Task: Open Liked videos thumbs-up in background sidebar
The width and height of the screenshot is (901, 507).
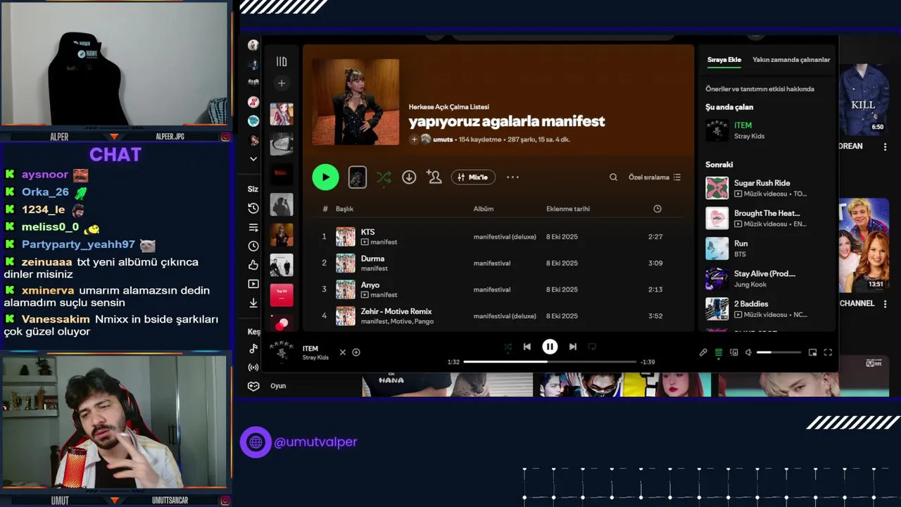Action: pyautogui.click(x=253, y=265)
